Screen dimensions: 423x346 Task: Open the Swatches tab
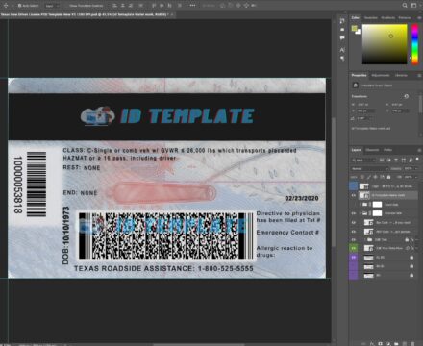[x=371, y=17]
